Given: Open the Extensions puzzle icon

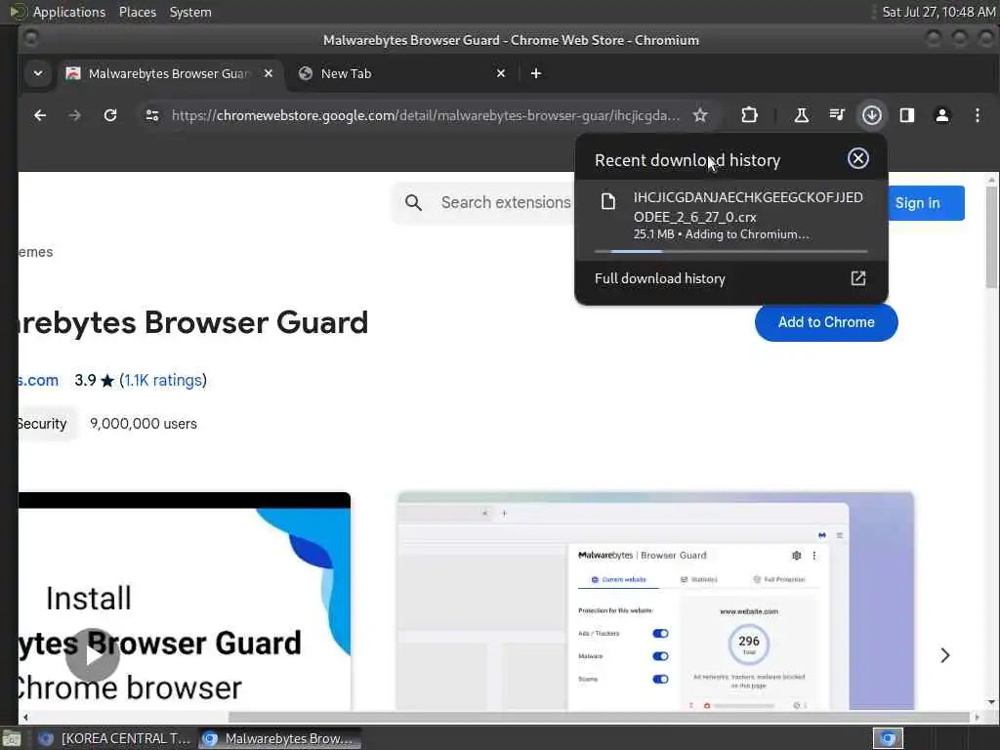Looking at the screenshot, I should pyautogui.click(x=749, y=115).
